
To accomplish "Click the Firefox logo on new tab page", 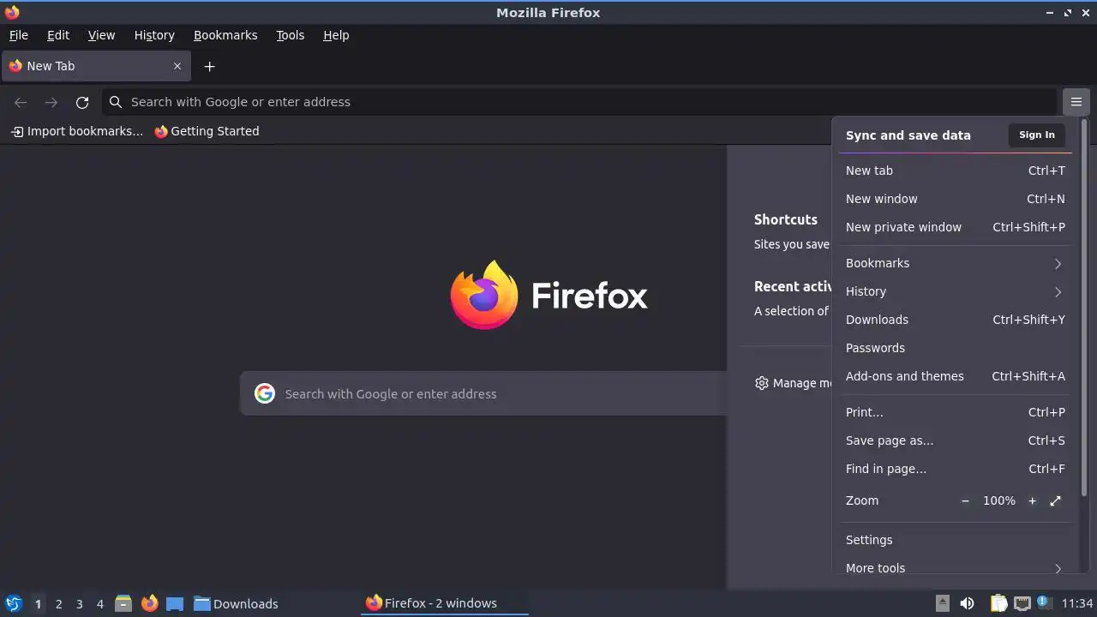I will [x=483, y=295].
